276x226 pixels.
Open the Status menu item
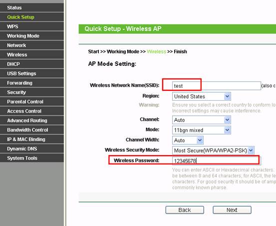pyautogui.click(x=32, y=7)
